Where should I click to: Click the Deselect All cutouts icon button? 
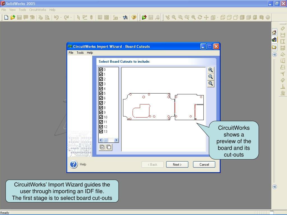(109, 147)
